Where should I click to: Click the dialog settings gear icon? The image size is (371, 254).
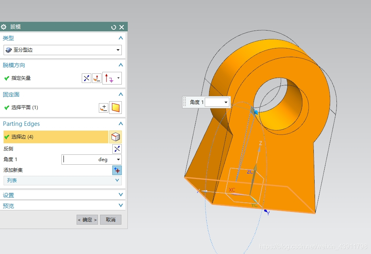click(x=4, y=27)
